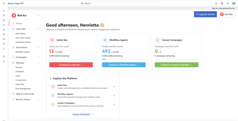The image size is (238, 121).
Task: Click the lightbulb icon beside Explore the Platform
Action: 51,78
